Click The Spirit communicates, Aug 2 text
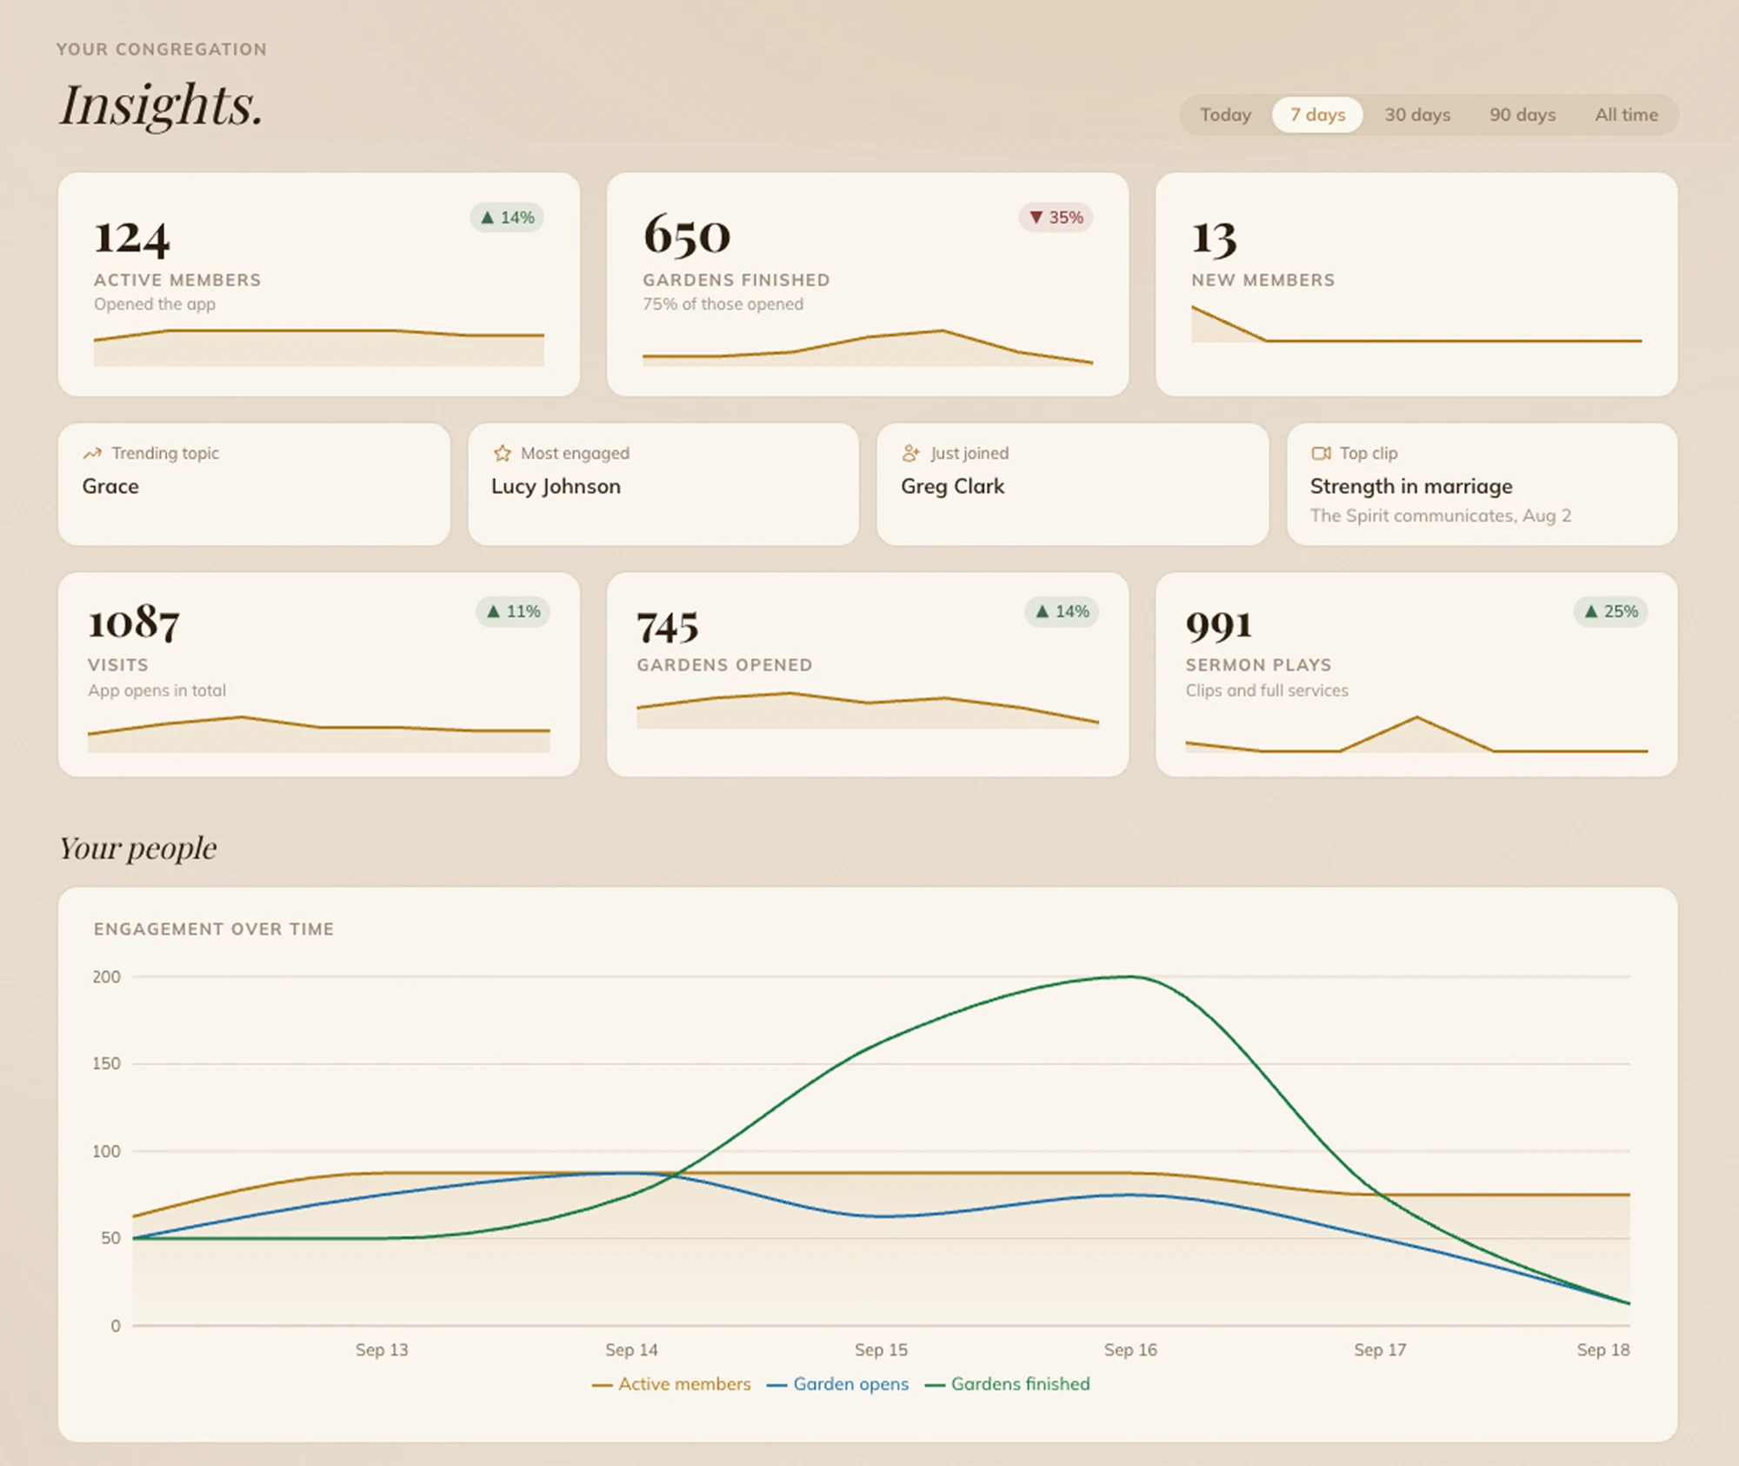The height and width of the screenshot is (1466, 1739). point(1441,516)
